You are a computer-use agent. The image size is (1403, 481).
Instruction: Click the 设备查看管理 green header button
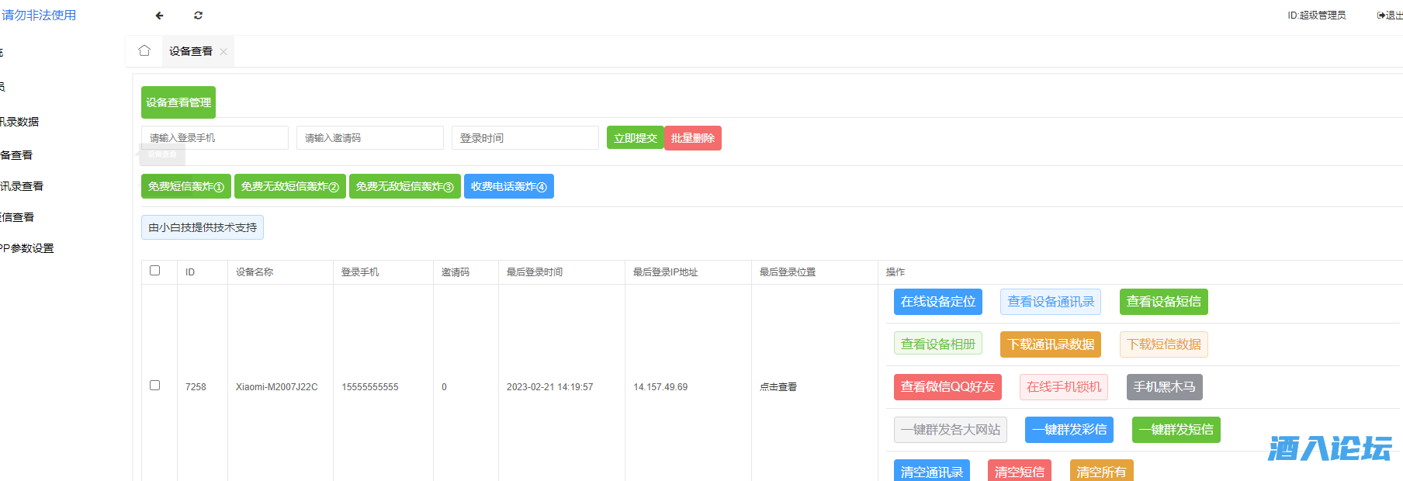point(178,102)
